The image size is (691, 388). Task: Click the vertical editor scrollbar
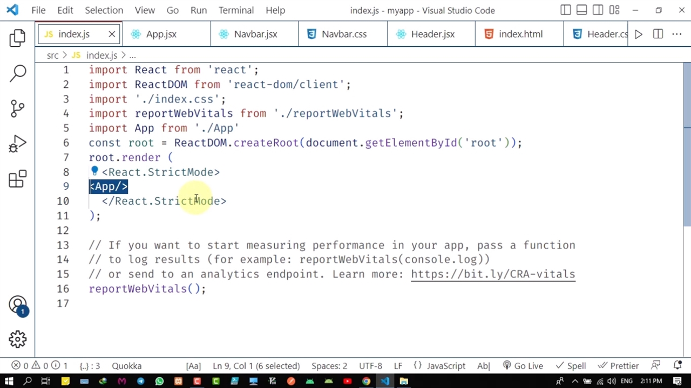click(687, 145)
